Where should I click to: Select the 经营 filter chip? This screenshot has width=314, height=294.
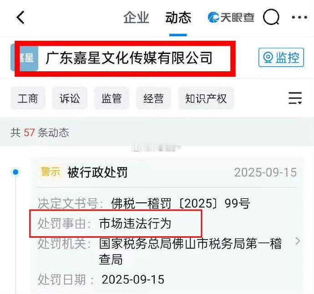pyautogui.click(x=153, y=98)
